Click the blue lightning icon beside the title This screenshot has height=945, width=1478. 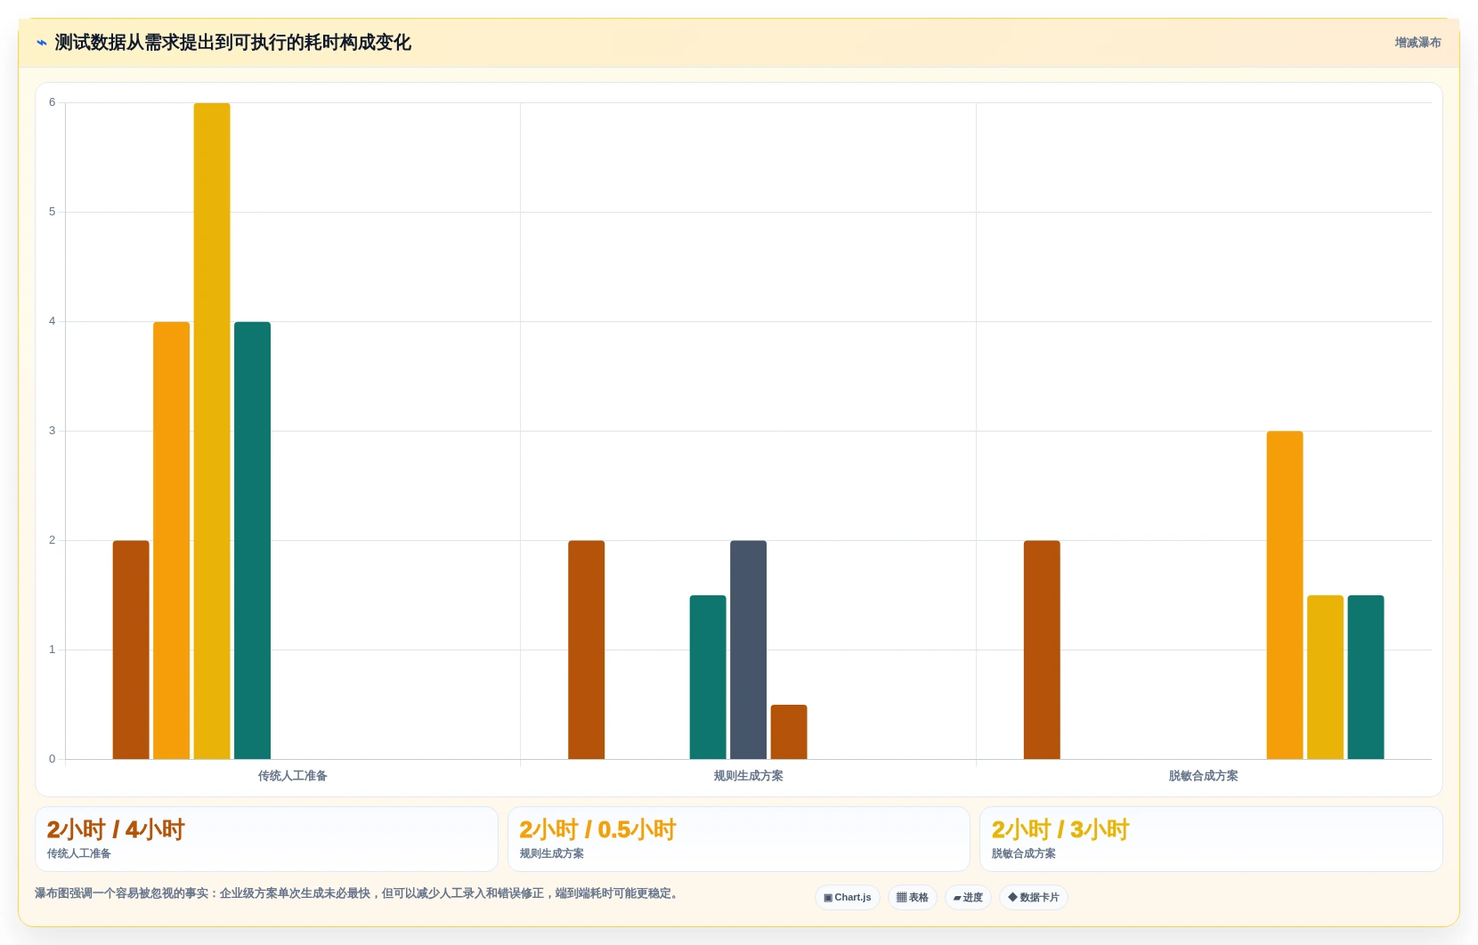[42, 43]
